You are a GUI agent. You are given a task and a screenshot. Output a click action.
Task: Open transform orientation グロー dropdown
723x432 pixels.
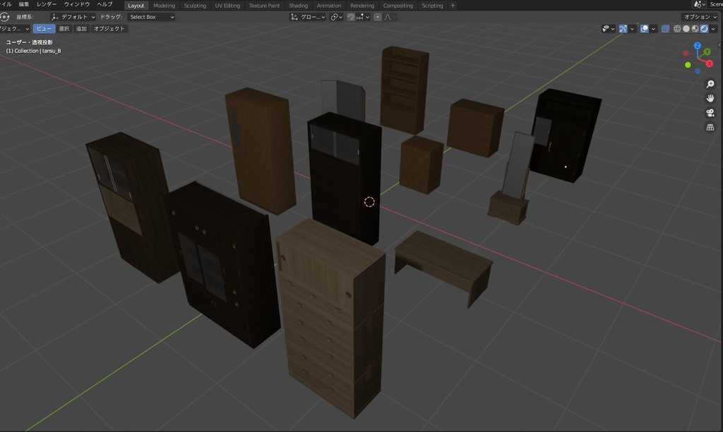click(308, 17)
